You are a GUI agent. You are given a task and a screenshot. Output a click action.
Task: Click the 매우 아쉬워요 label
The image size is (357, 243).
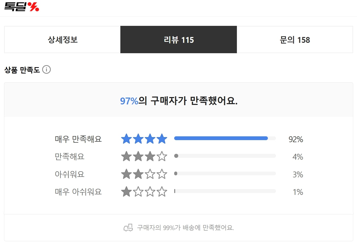[78, 192]
